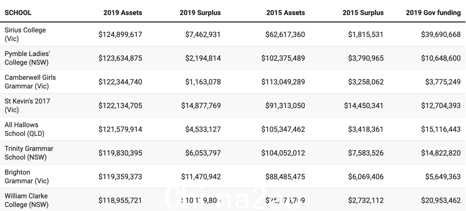Click the value $1,163,078
The width and height of the screenshot is (466, 211).
203,82
